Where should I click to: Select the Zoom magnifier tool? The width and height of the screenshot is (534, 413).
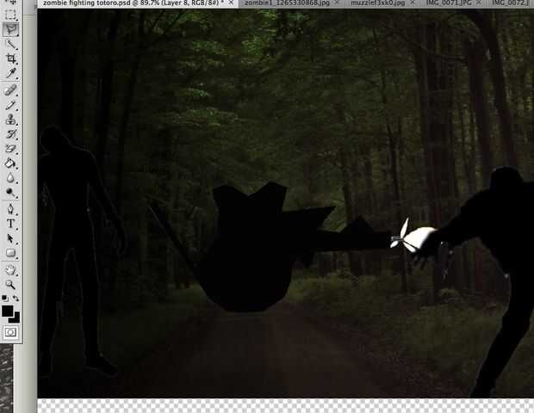coord(10,285)
